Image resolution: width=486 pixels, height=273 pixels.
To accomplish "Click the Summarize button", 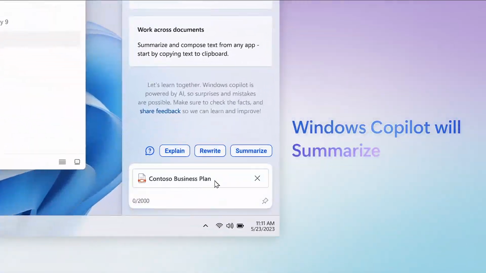I will coord(251,150).
